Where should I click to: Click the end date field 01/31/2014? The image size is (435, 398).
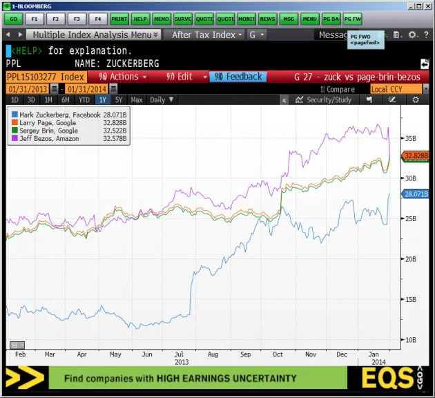(87, 89)
